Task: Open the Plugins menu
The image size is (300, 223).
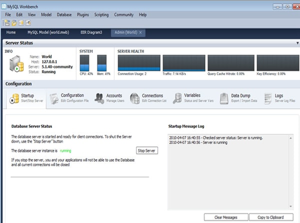Action: (83, 14)
